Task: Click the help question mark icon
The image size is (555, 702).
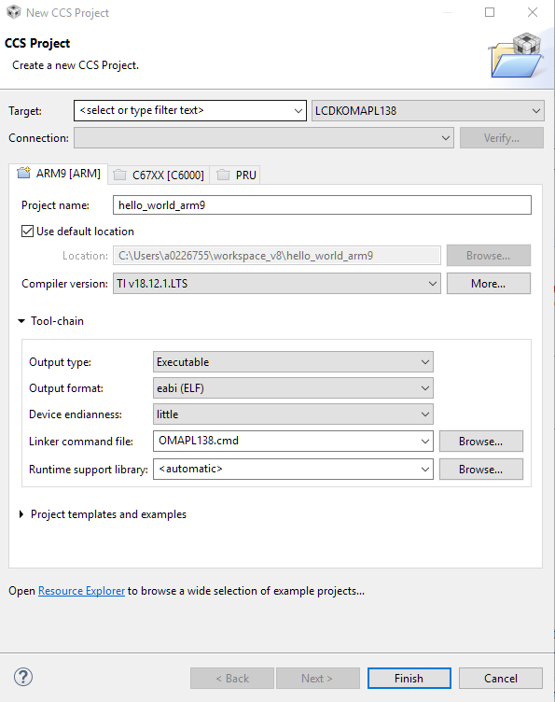Action: pos(22,677)
